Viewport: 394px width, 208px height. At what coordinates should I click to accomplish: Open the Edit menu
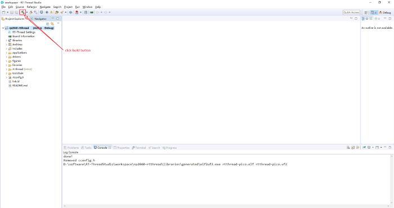(x=11, y=7)
